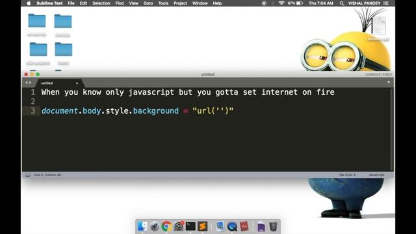Open Google Chrome from the dock
416x234 pixels.
click(166, 226)
